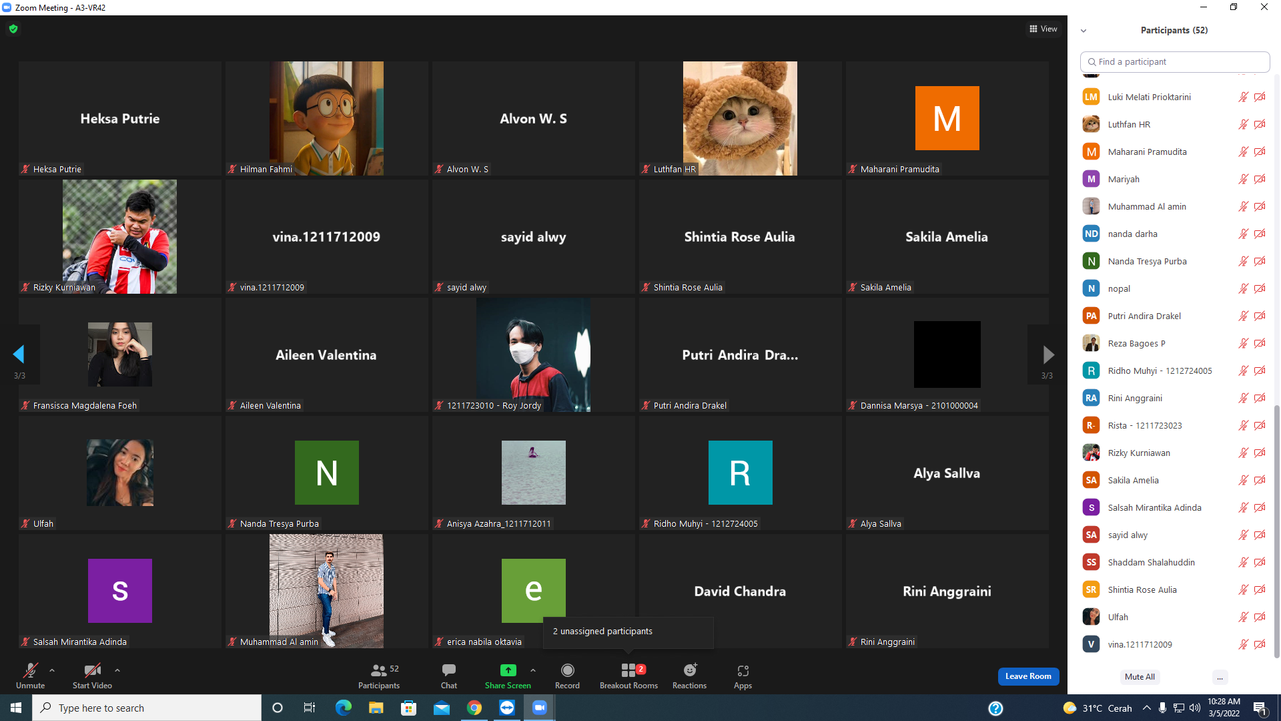1281x721 pixels.
Task: Select Salsah Mirantika Adinda in participants list
Action: coord(1175,507)
